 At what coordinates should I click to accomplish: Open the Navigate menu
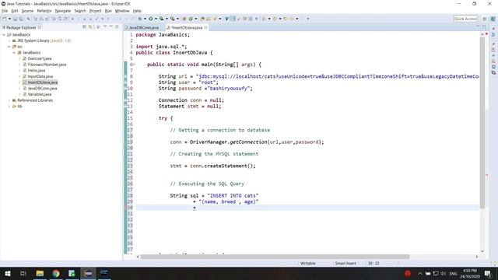click(63, 11)
